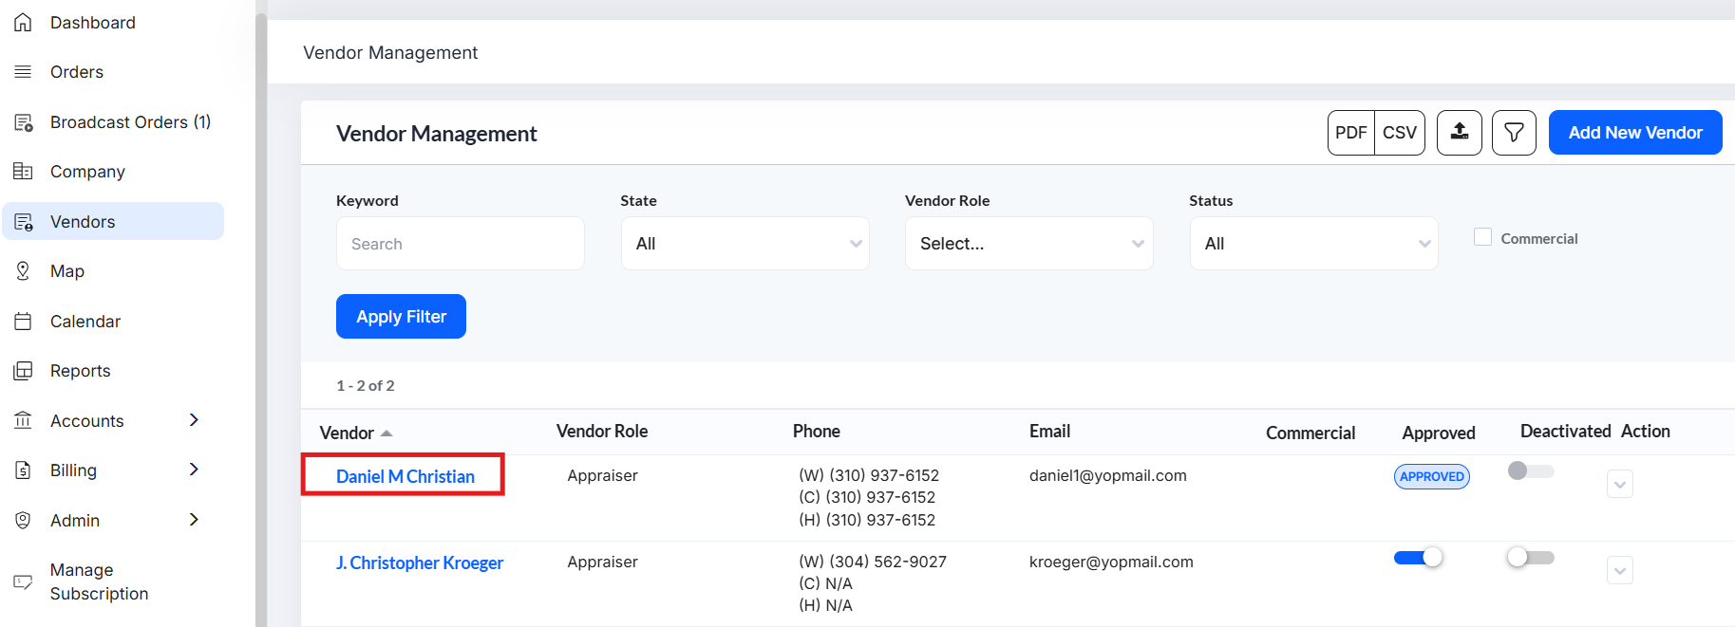1735x627 pixels.
Task: Click the Add New Vendor button
Action: pyautogui.click(x=1635, y=133)
